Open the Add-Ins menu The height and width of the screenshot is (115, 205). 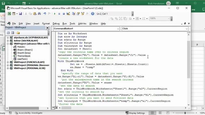pyautogui.click(x=82, y=24)
